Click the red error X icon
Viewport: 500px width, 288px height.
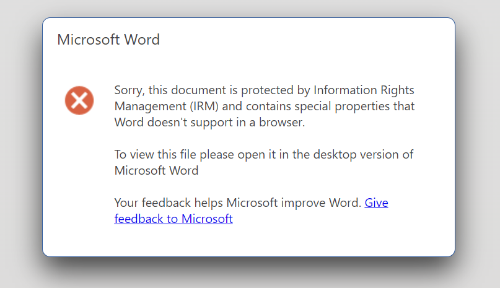tap(79, 100)
